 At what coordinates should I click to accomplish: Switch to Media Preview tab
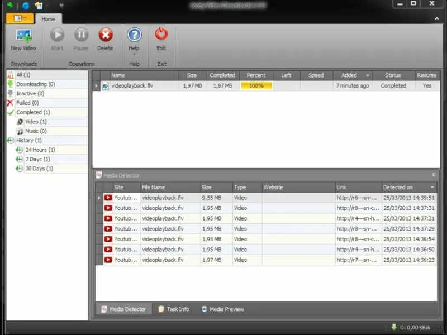point(222,309)
